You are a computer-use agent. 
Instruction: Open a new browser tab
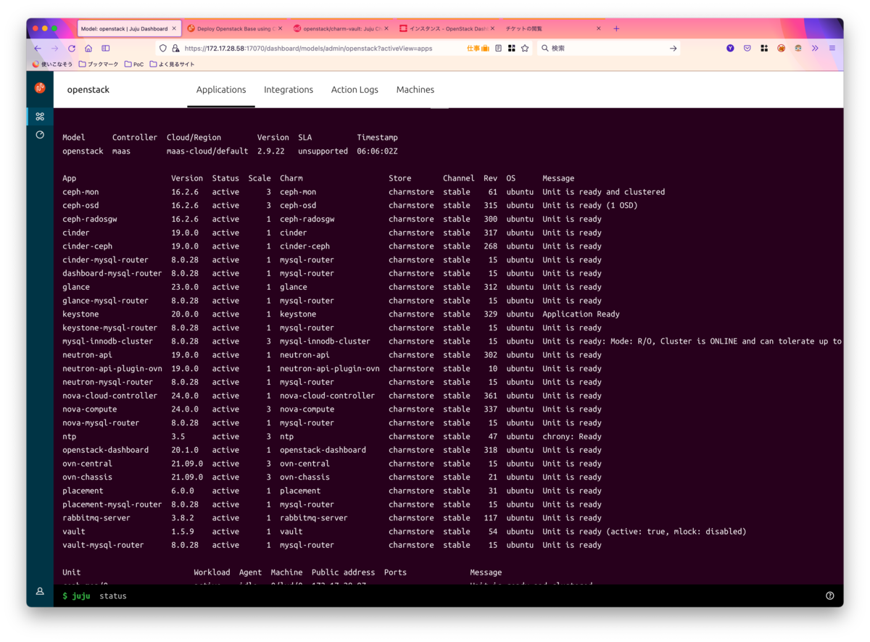(x=616, y=29)
